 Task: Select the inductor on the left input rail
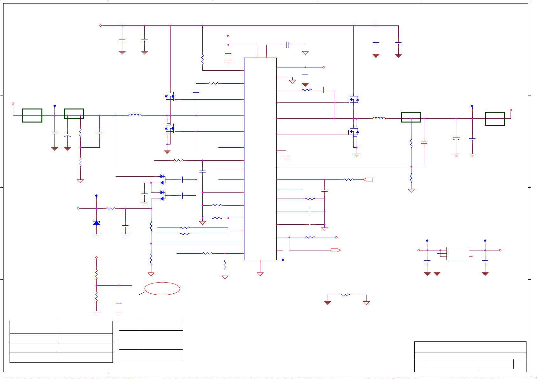[x=135, y=115]
